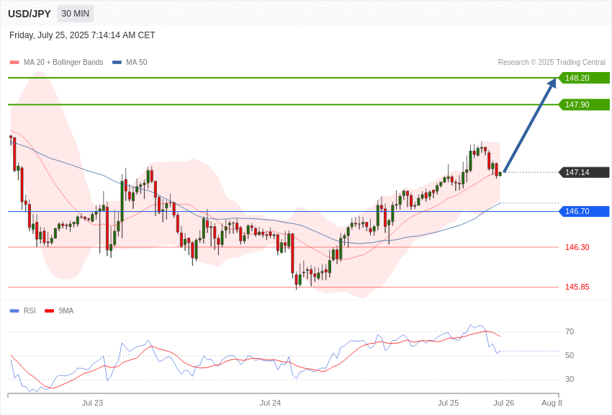Click the MA 50 blue legend swatch
This screenshot has width=612, height=415.
pos(117,63)
